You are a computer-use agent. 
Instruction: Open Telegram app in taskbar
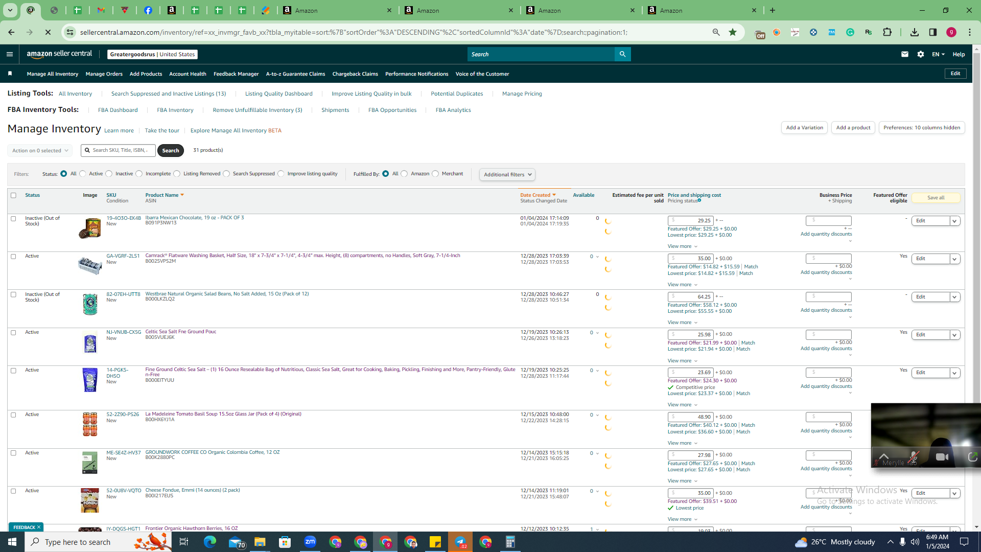pos(460,542)
